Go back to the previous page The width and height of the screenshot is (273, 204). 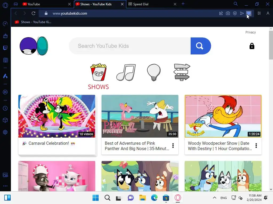click(x=16, y=13)
